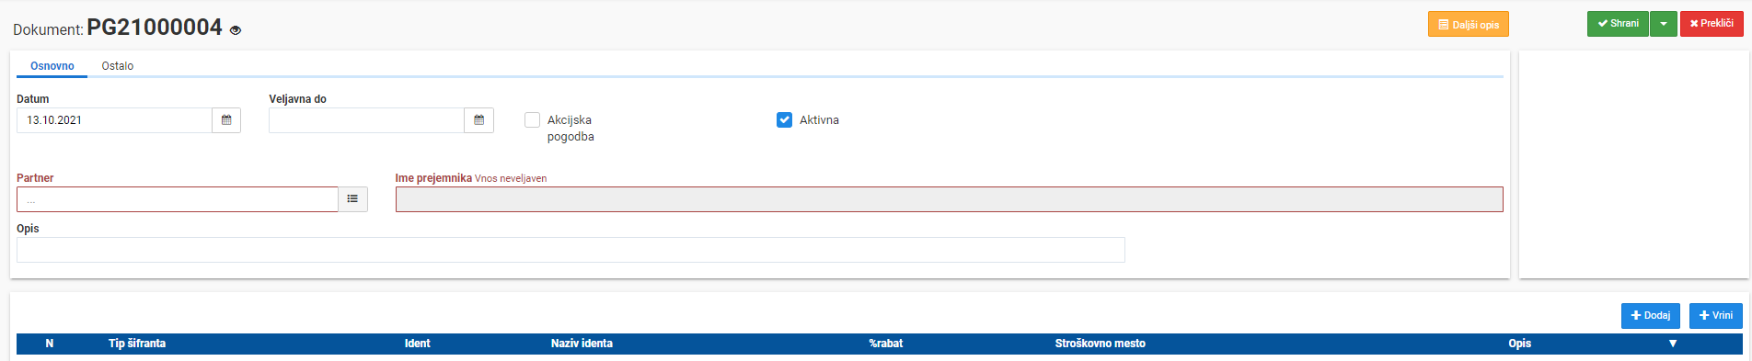1752x361 pixels.
Task: Click the Vrini insert row button
Action: (1716, 316)
